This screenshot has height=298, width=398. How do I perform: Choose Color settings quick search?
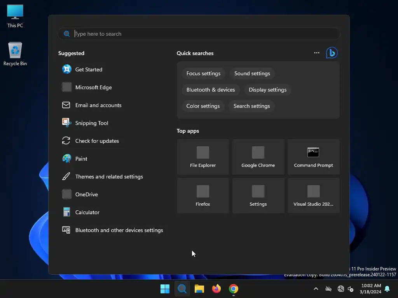click(x=203, y=106)
